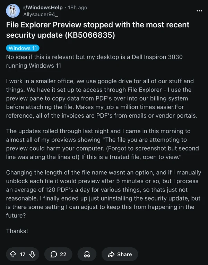The height and width of the screenshot is (265, 208).
Task: Click the 22 comments count
Action: 63,254
